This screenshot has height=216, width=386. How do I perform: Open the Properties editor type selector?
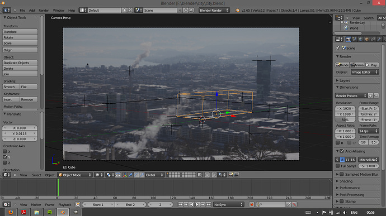339,39
